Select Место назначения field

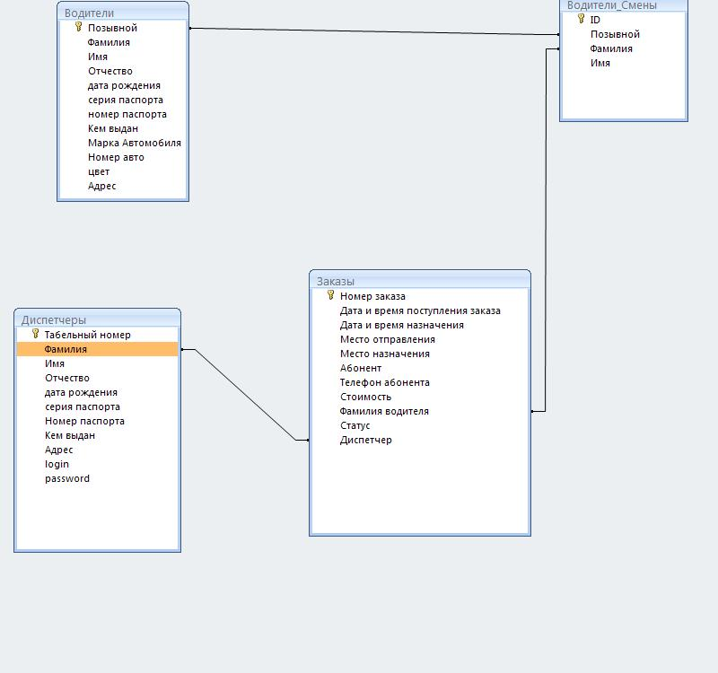[385, 354]
